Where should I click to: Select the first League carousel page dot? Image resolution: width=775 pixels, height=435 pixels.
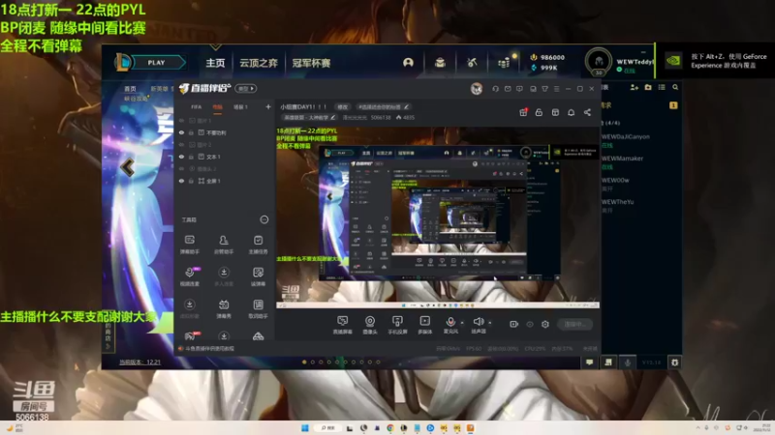[304, 362]
